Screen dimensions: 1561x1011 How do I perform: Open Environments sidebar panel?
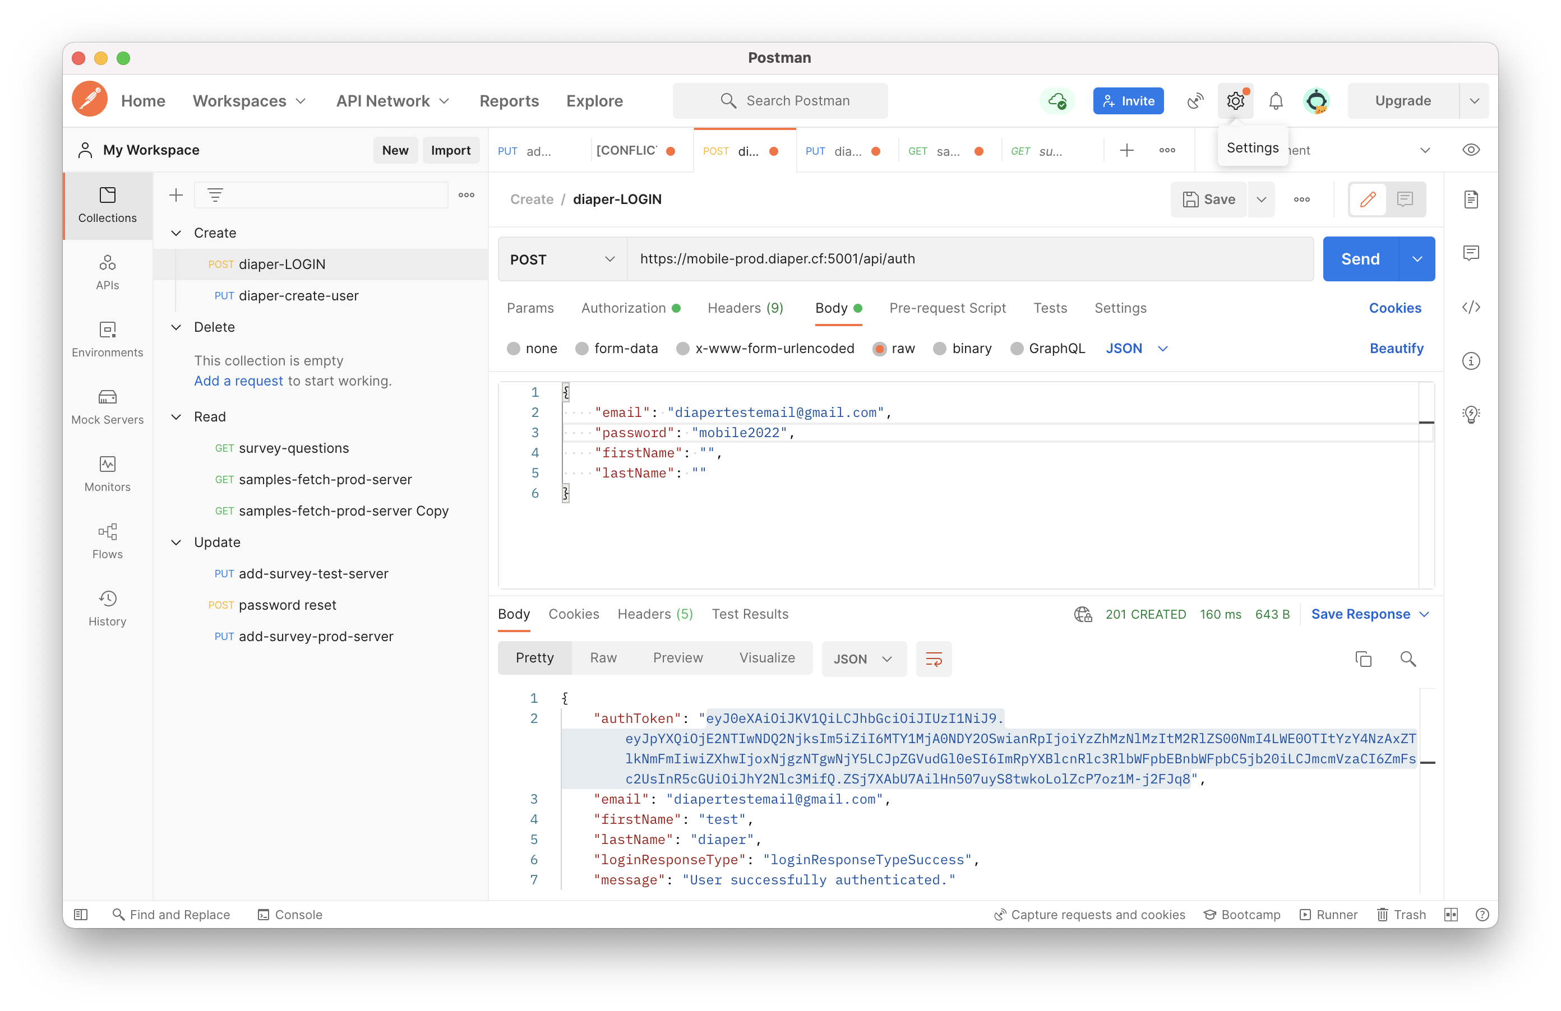[108, 339]
